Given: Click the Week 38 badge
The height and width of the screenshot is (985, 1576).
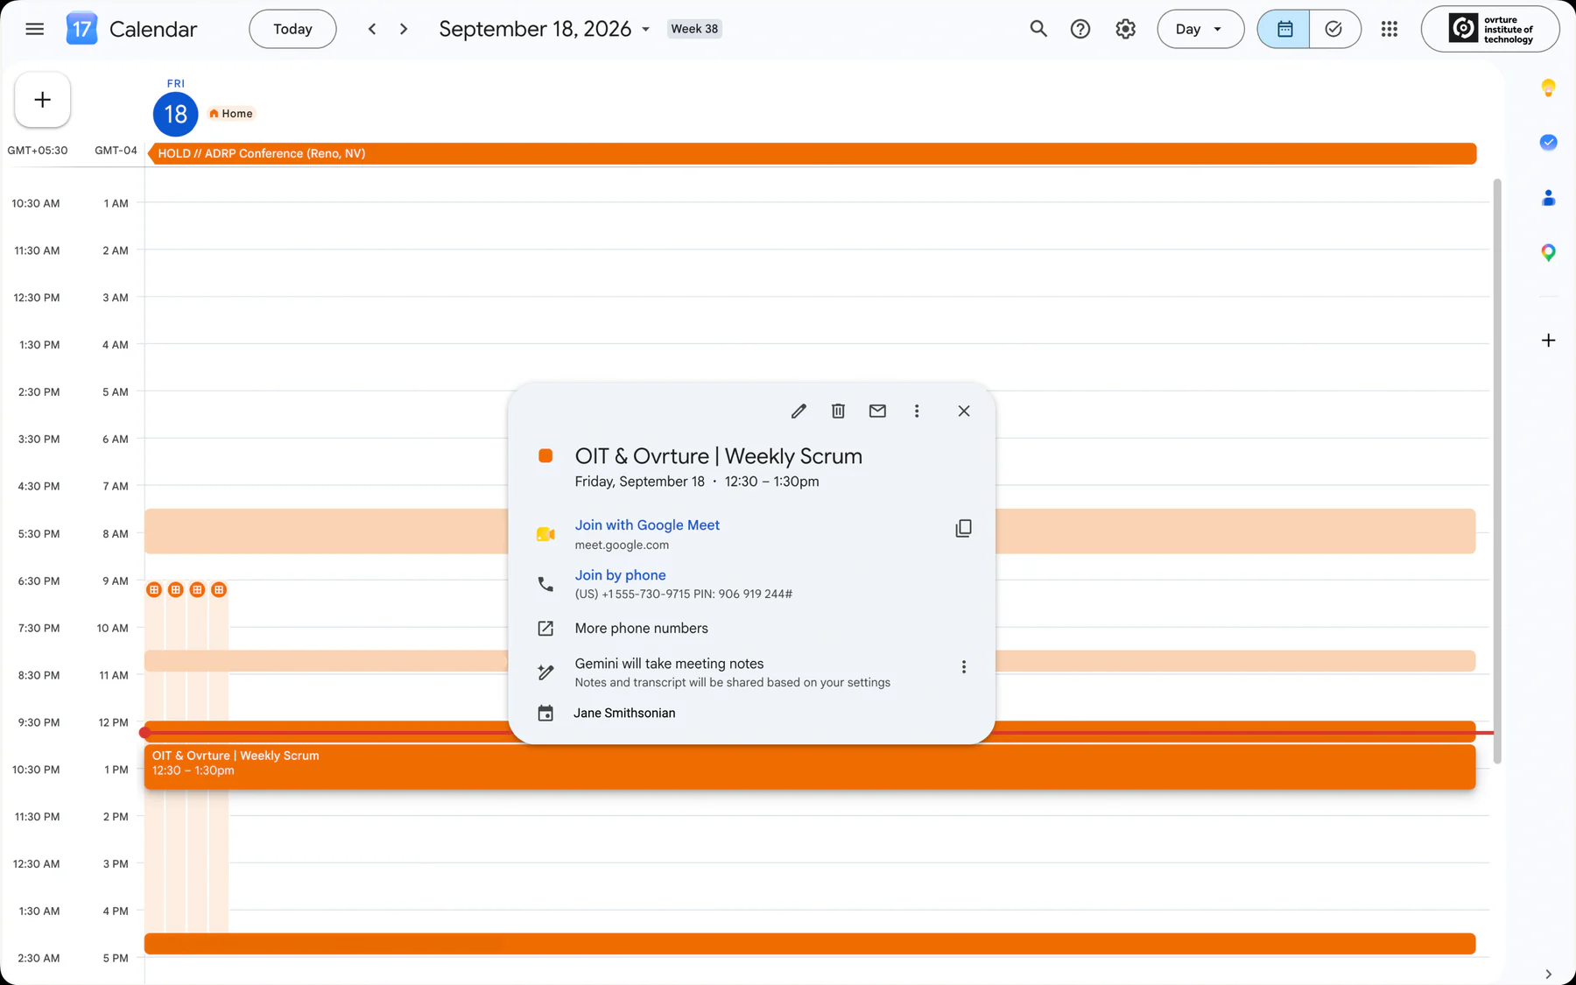Looking at the screenshot, I should pos(694,29).
